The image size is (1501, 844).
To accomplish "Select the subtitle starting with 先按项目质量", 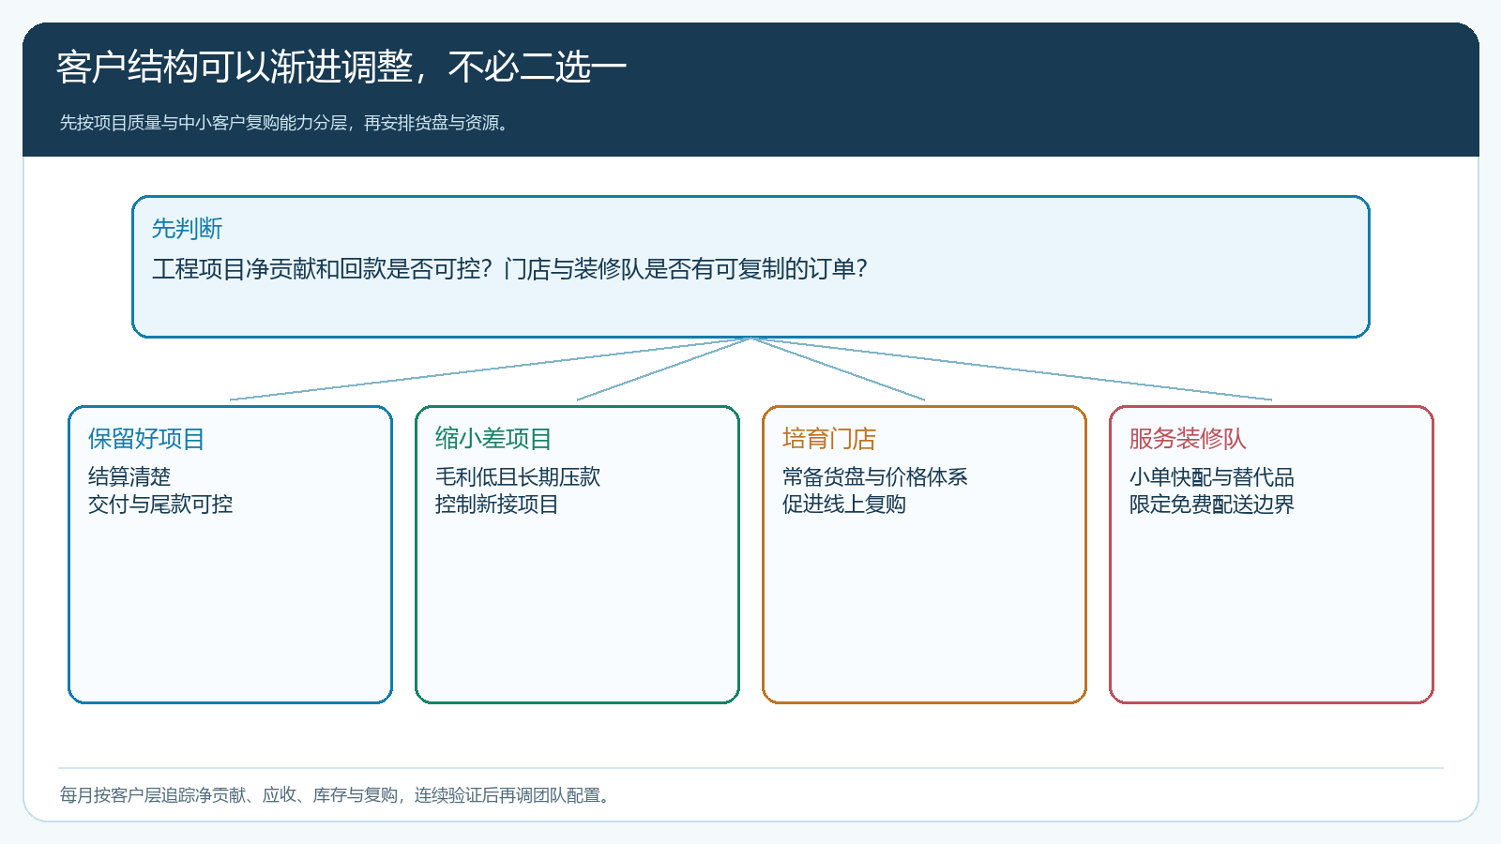I will click(284, 123).
